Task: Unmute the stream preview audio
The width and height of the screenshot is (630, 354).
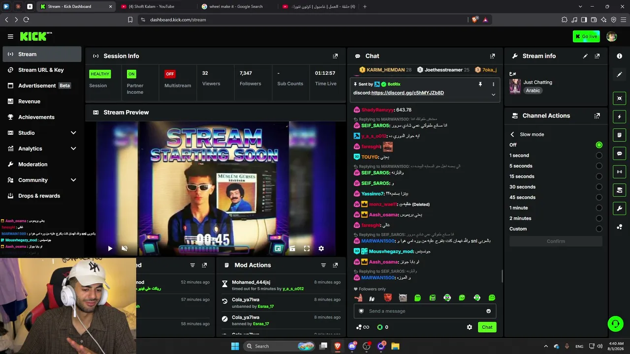Action: tap(125, 249)
